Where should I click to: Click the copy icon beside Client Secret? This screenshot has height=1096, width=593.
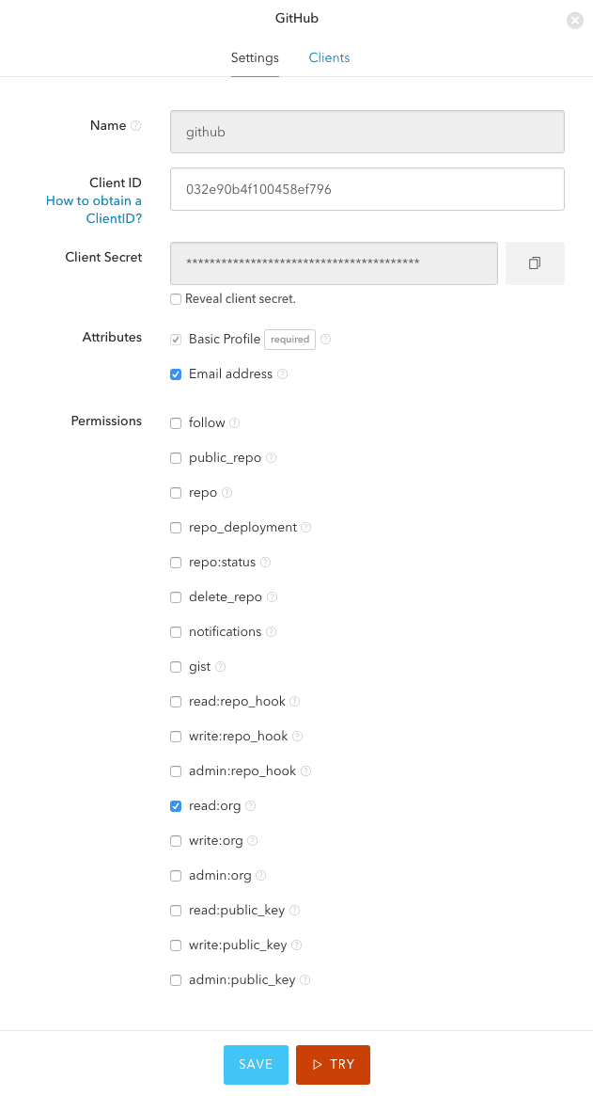534,263
